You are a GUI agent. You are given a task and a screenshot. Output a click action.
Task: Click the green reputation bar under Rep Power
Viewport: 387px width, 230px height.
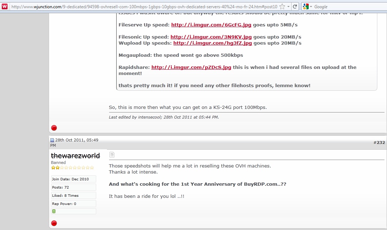coord(54,211)
